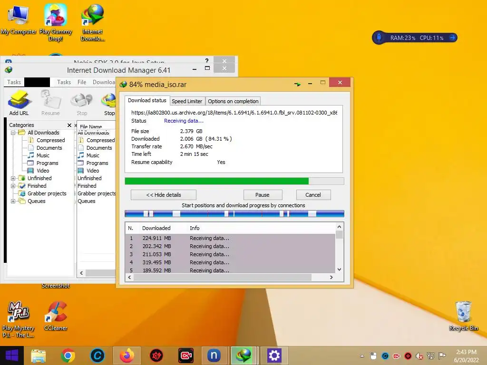Launch Google Chrome from taskbar
This screenshot has width=487, height=365.
point(68,355)
